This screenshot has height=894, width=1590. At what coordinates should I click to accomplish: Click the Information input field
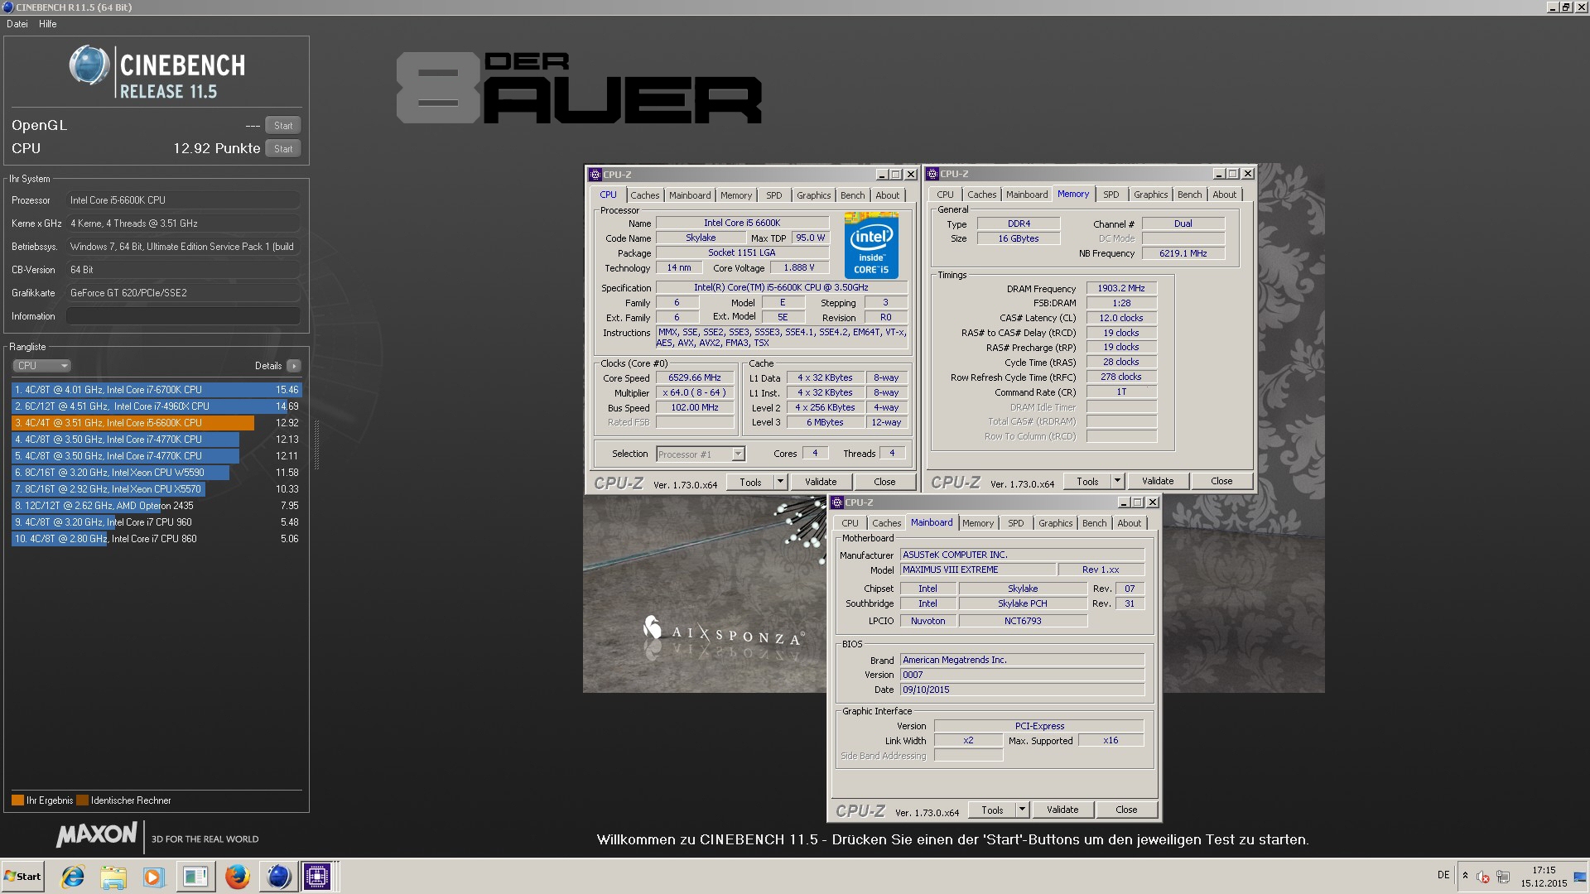pos(183,316)
